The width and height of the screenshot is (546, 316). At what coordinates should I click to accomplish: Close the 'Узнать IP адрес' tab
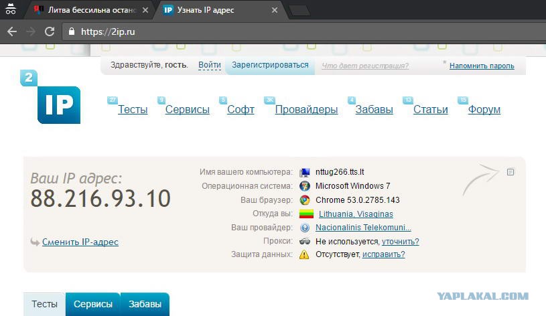click(x=275, y=10)
